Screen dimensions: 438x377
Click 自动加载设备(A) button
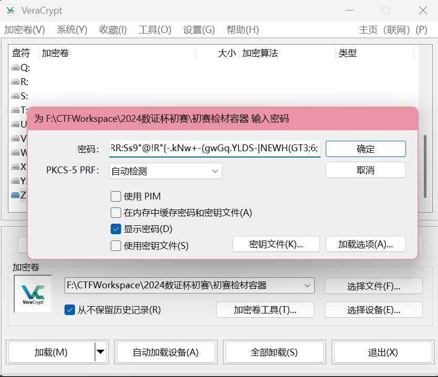[166, 352]
